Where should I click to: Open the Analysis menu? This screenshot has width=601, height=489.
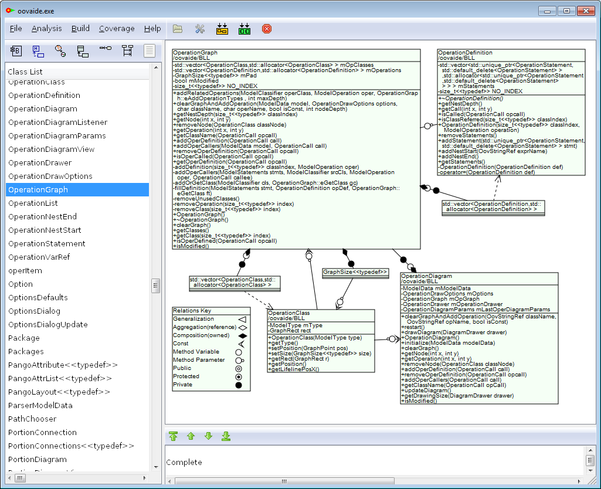46,28
